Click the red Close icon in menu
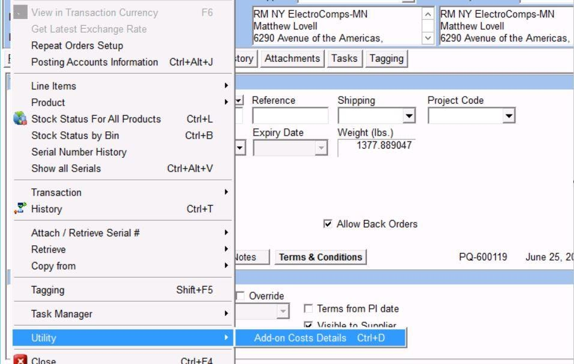 pyautogui.click(x=20, y=360)
